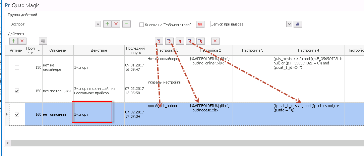The width and height of the screenshot is (364, 156).
Task: Click the 'Действие' column header
Action: [x=99, y=50]
